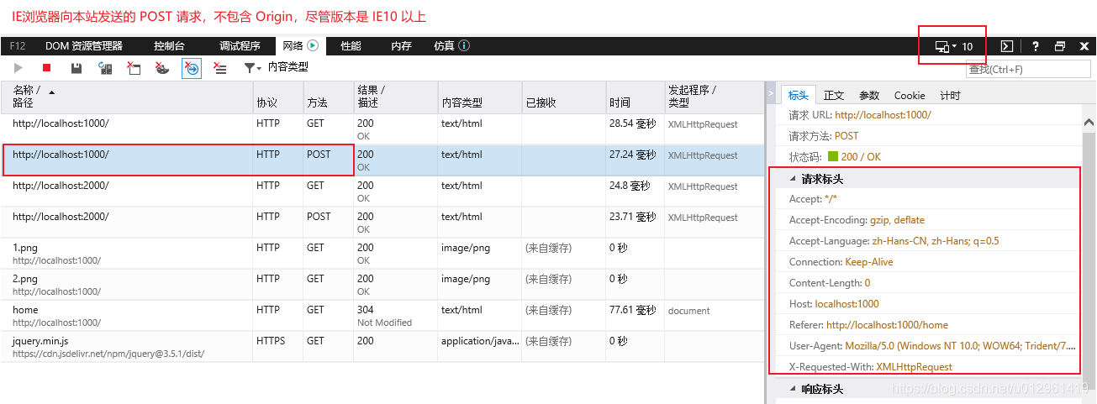Select the 1.png request row
The width and height of the screenshot is (1097, 404).
(x=382, y=254)
